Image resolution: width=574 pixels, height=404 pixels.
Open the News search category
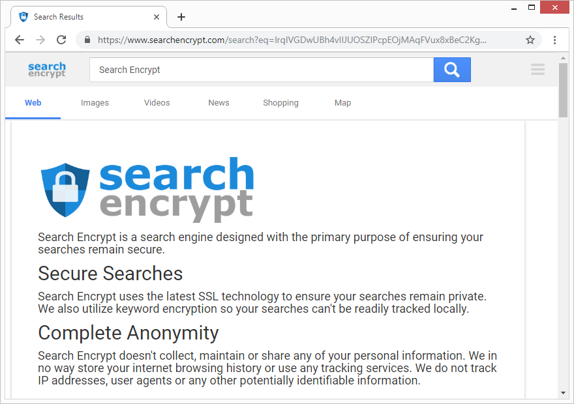[x=219, y=102]
